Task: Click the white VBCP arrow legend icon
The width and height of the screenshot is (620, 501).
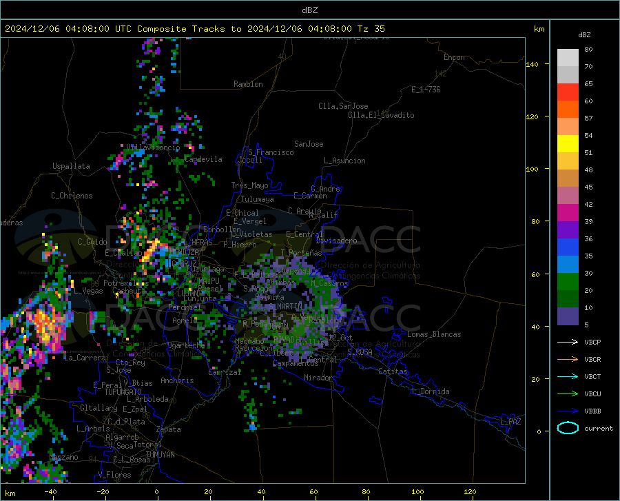Action: point(568,342)
